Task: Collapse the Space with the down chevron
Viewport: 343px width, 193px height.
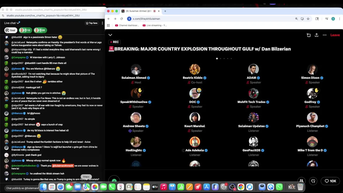Action: [110, 35]
